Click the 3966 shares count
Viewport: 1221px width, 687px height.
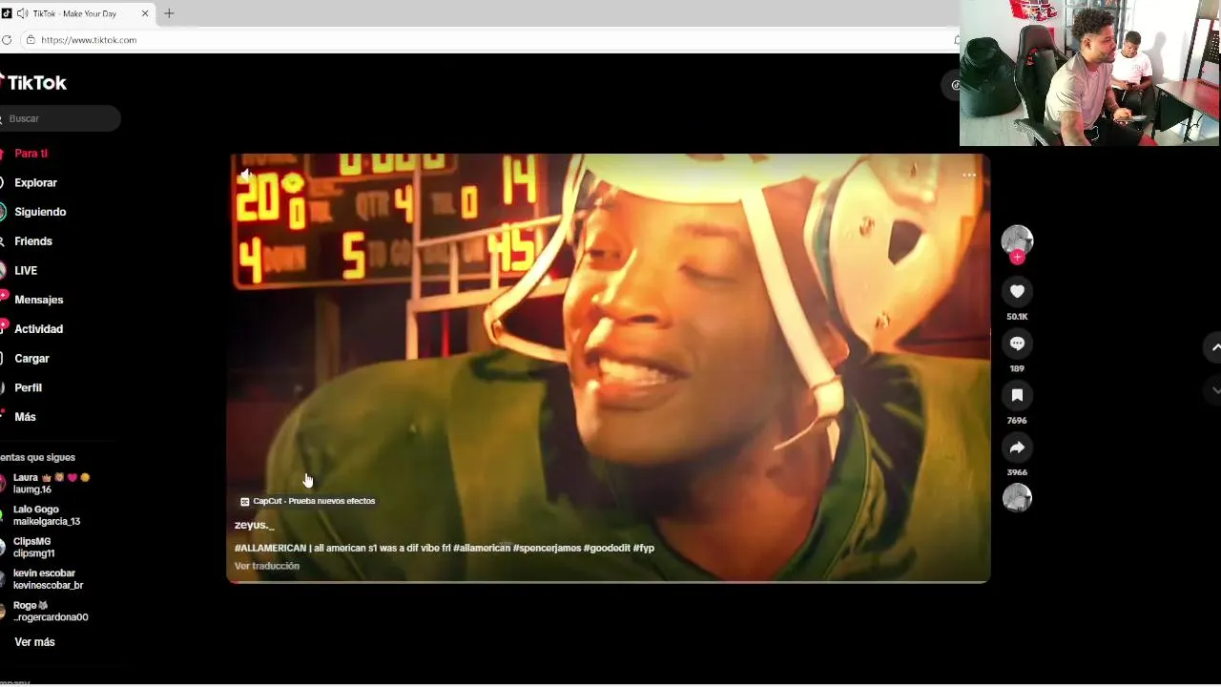1017,472
